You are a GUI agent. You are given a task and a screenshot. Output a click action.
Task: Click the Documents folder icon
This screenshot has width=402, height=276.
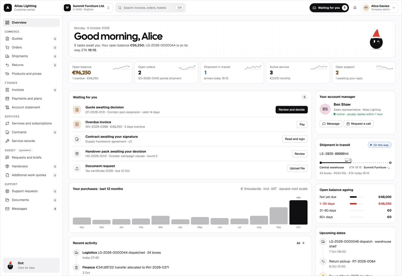point(7,200)
